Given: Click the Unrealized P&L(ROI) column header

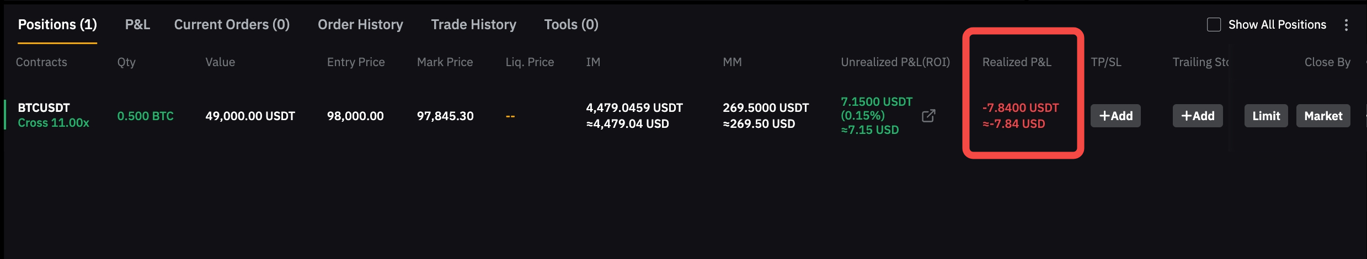Looking at the screenshot, I should [x=895, y=62].
